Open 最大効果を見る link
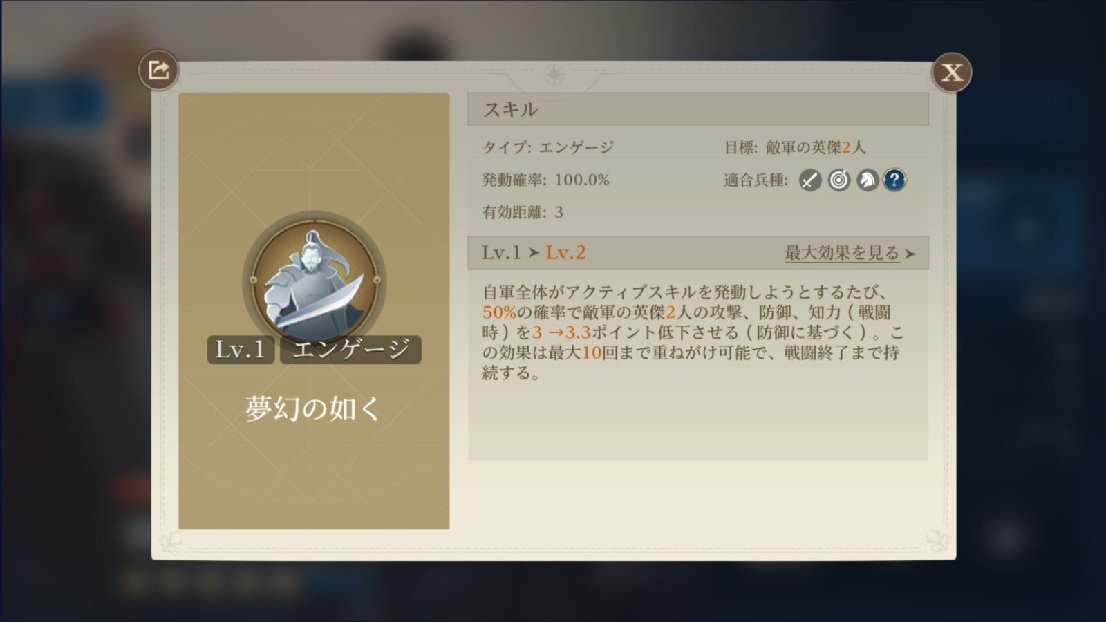 click(842, 253)
